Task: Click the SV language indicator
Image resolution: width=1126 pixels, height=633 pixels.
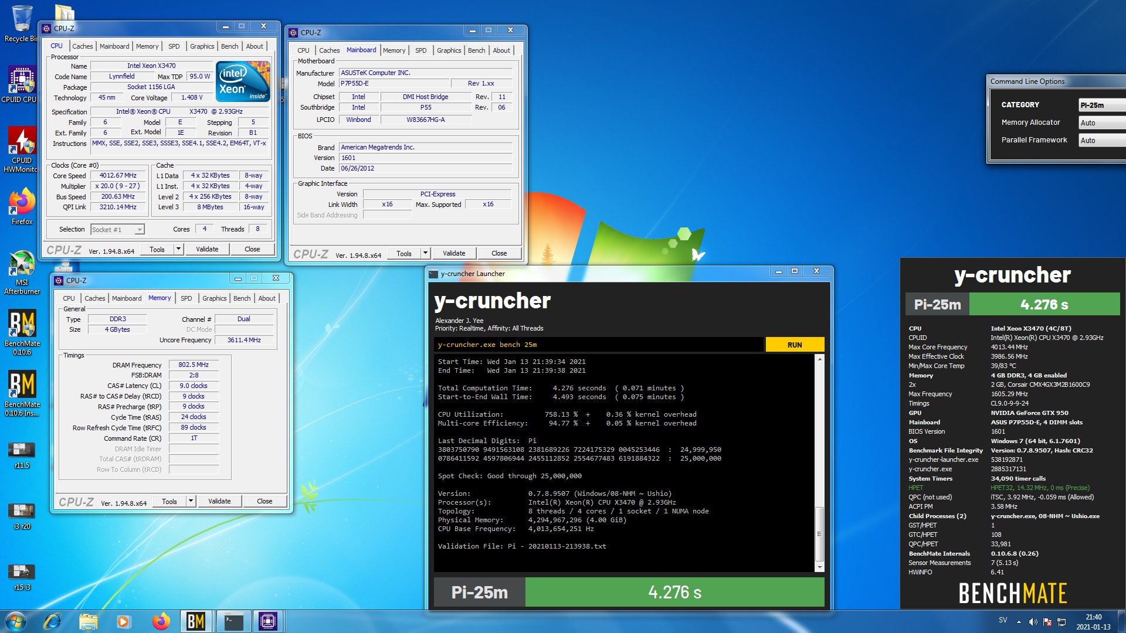Action: point(1003,620)
